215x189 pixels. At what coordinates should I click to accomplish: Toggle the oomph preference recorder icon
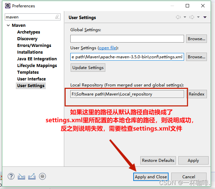(42, 176)
